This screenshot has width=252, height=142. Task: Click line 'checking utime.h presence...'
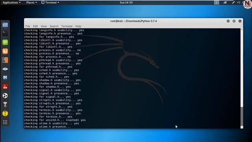tap(47, 127)
